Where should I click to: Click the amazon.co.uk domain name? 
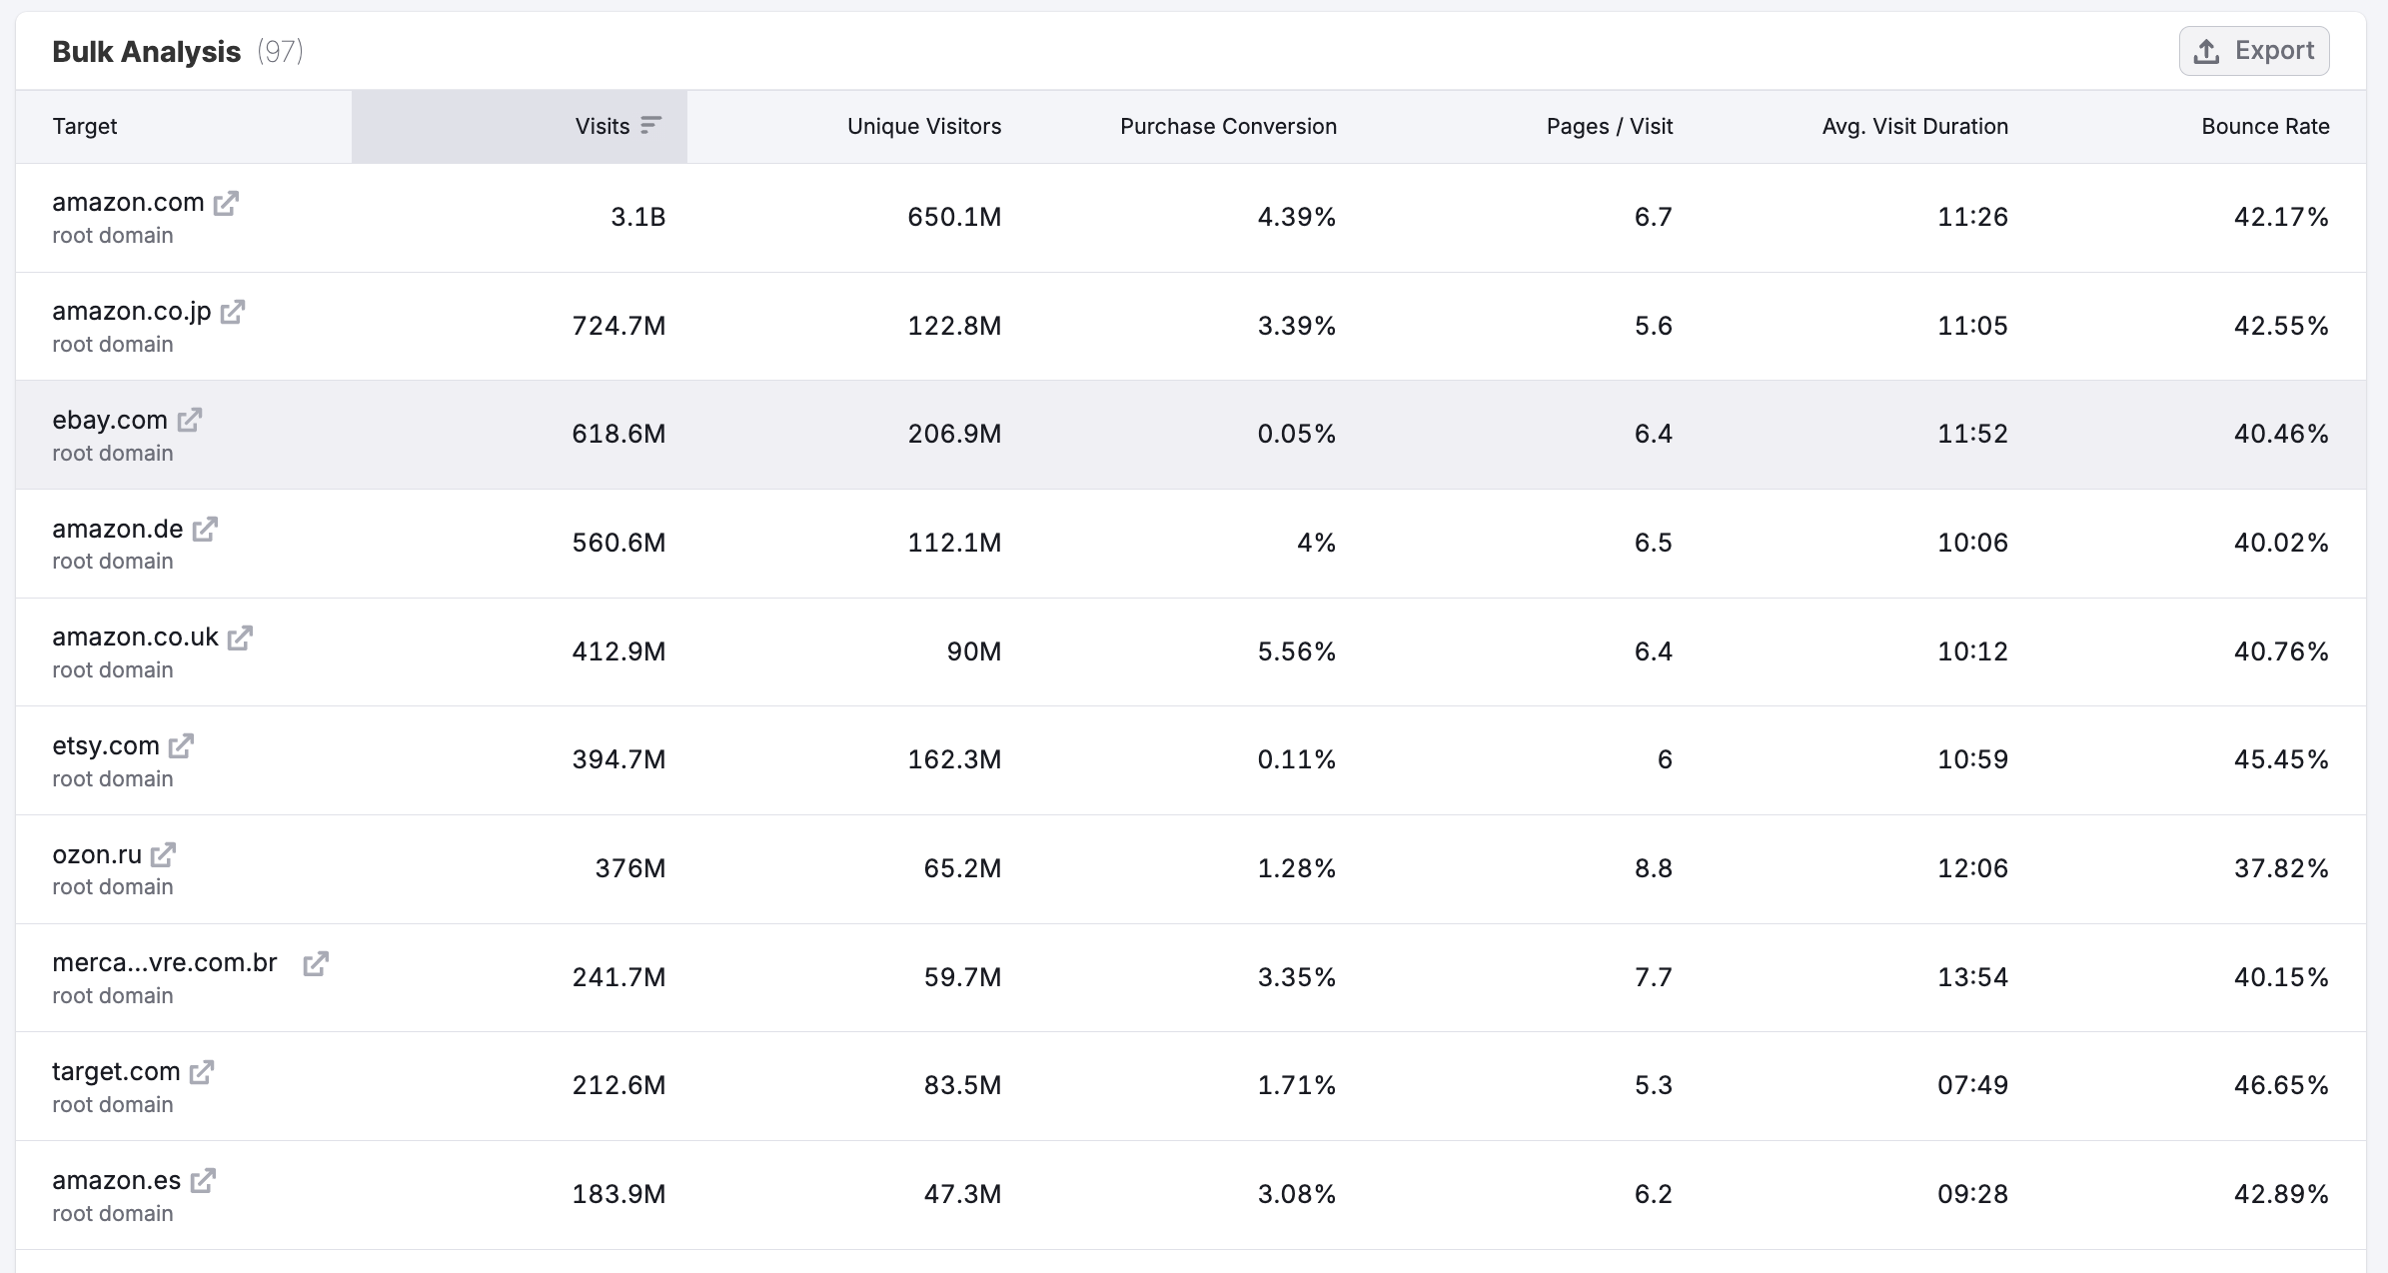[135, 636]
